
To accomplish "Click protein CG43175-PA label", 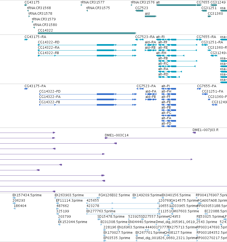I will pos(35,86).
